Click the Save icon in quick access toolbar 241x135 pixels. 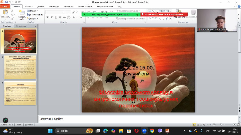click(x=6, y=2)
